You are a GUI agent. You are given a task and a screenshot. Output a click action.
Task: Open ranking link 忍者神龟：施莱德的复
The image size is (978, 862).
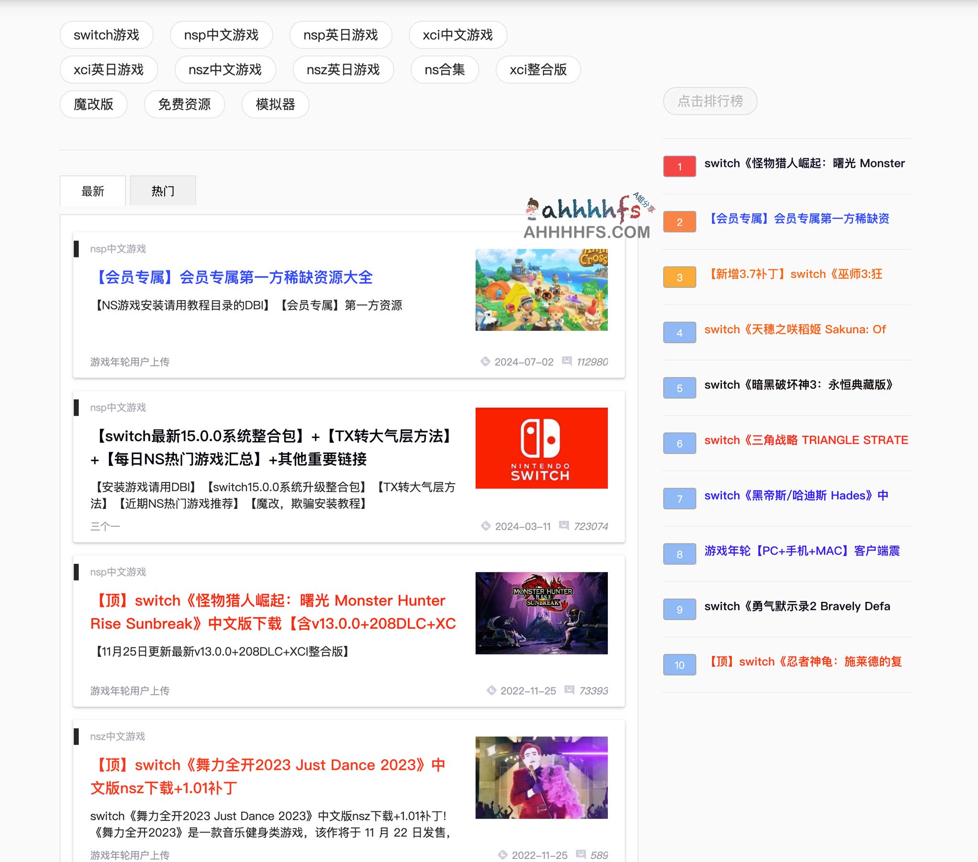point(803,662)
